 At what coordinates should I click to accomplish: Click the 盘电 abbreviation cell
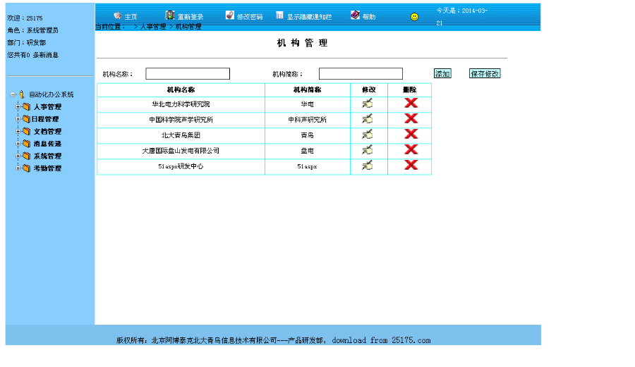308,151
